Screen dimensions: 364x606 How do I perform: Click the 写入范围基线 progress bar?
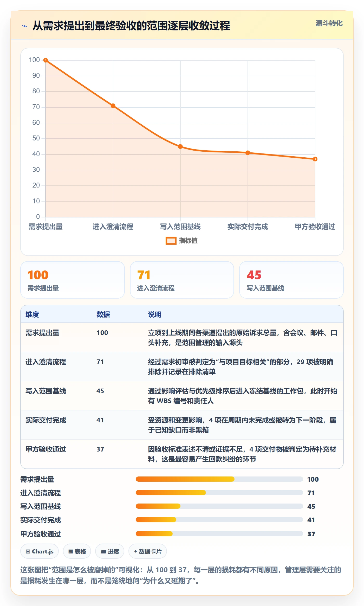click(x=219, y=506)
